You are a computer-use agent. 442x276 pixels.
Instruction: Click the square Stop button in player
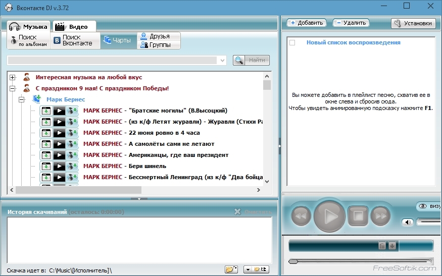click(358, 216)
